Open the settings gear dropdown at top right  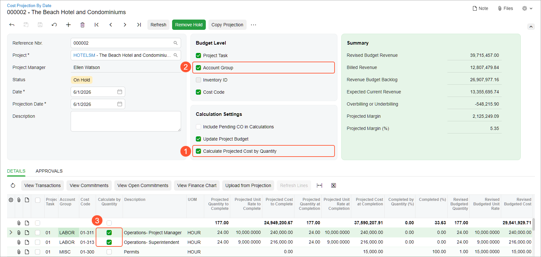(527, 8)
